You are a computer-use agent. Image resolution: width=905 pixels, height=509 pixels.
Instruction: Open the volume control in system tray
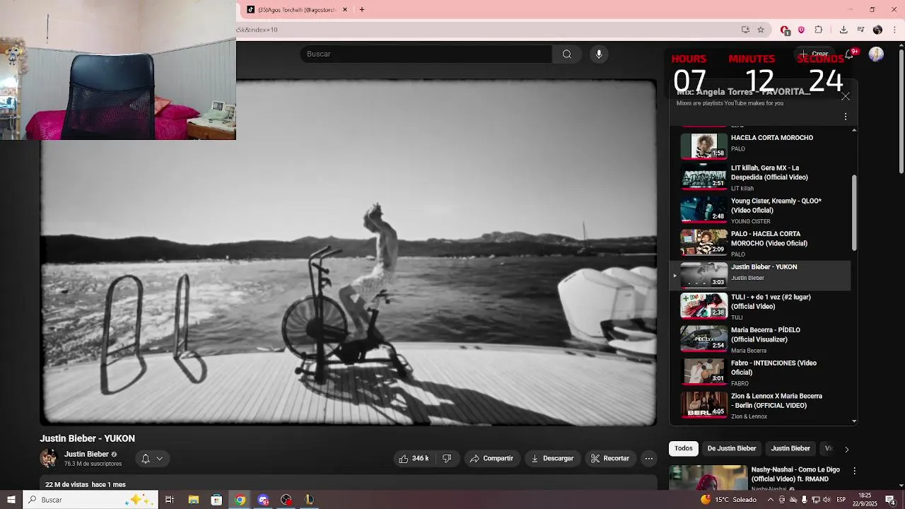[x=827, y=500]
